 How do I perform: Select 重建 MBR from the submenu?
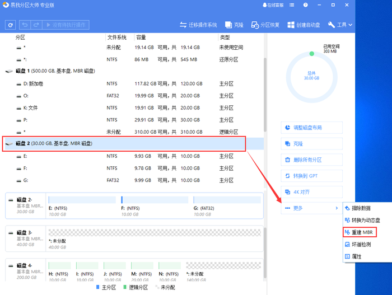[362, 232]
